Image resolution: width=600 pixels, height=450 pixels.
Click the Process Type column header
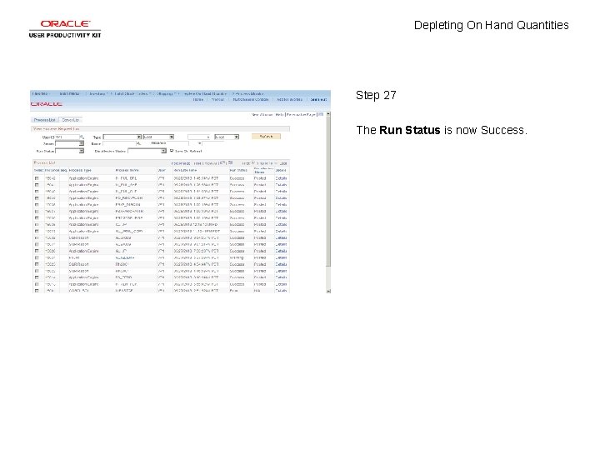[80, 170]
